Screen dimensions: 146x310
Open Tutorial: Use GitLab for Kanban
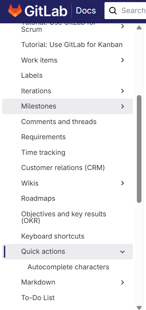[72, 45]
